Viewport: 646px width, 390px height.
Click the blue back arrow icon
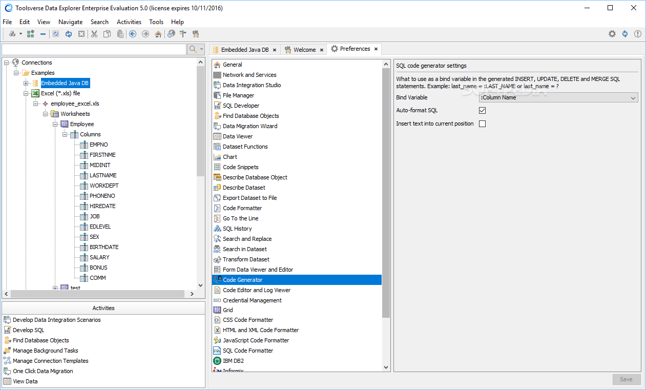coord(133,34)
